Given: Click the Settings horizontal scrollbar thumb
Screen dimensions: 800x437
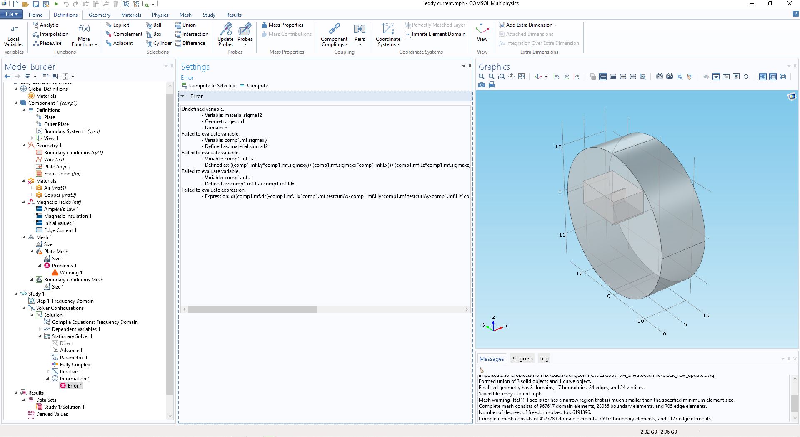Looking at the screenshot, I should [252, 309].
